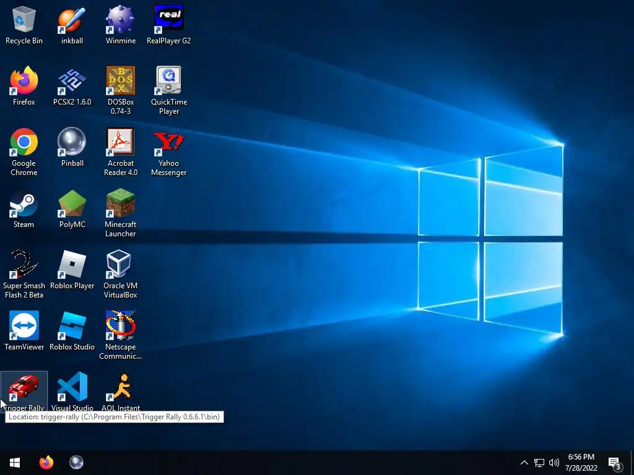Select the RealPlayer G2 desktop shortcut
Image resolution: width=634 pixels, height=475 pixels.
pos(168,25)
